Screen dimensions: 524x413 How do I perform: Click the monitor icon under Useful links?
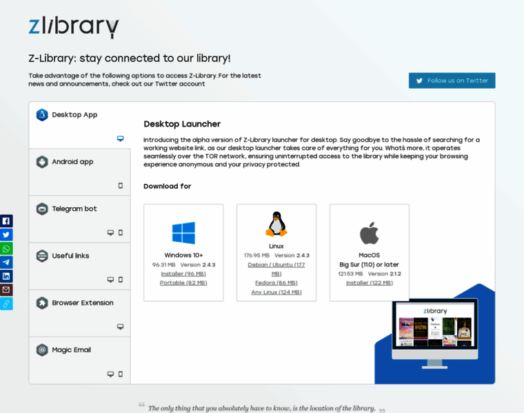110,279
